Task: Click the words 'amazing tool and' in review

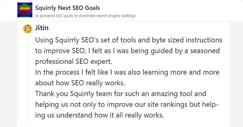Action: [179, 94]
